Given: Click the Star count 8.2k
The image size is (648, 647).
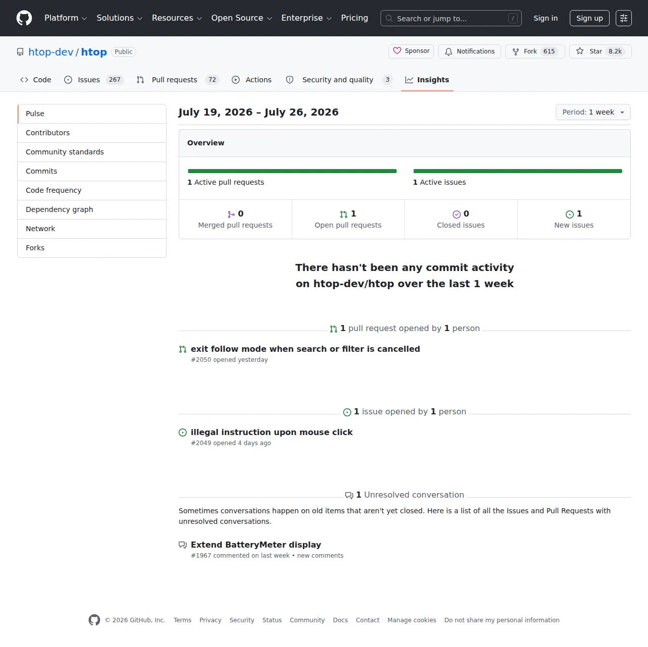Looking at the screenshot, I should 615,51.
